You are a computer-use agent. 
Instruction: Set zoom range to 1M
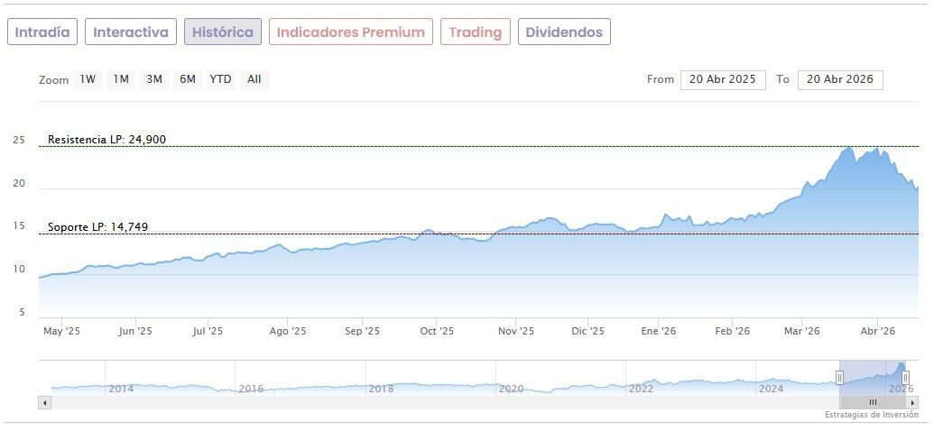(x=121, y=79)
